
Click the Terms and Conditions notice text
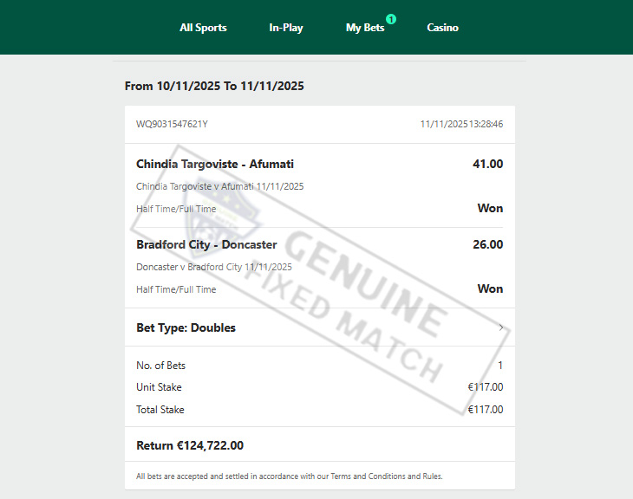(289, 476)
